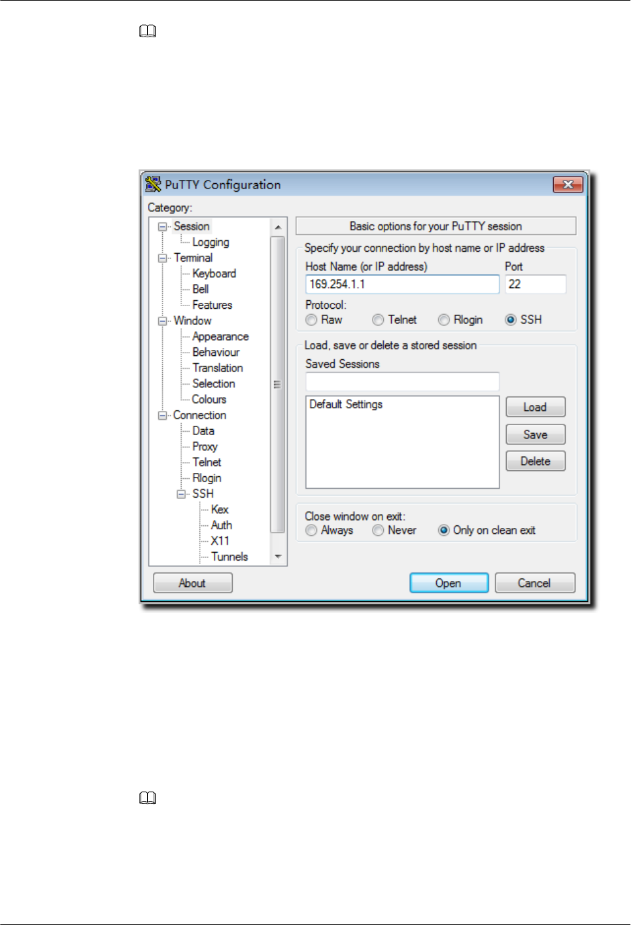Choose Only on clean exit option
The image size is (631, 925).
[443, 531]
